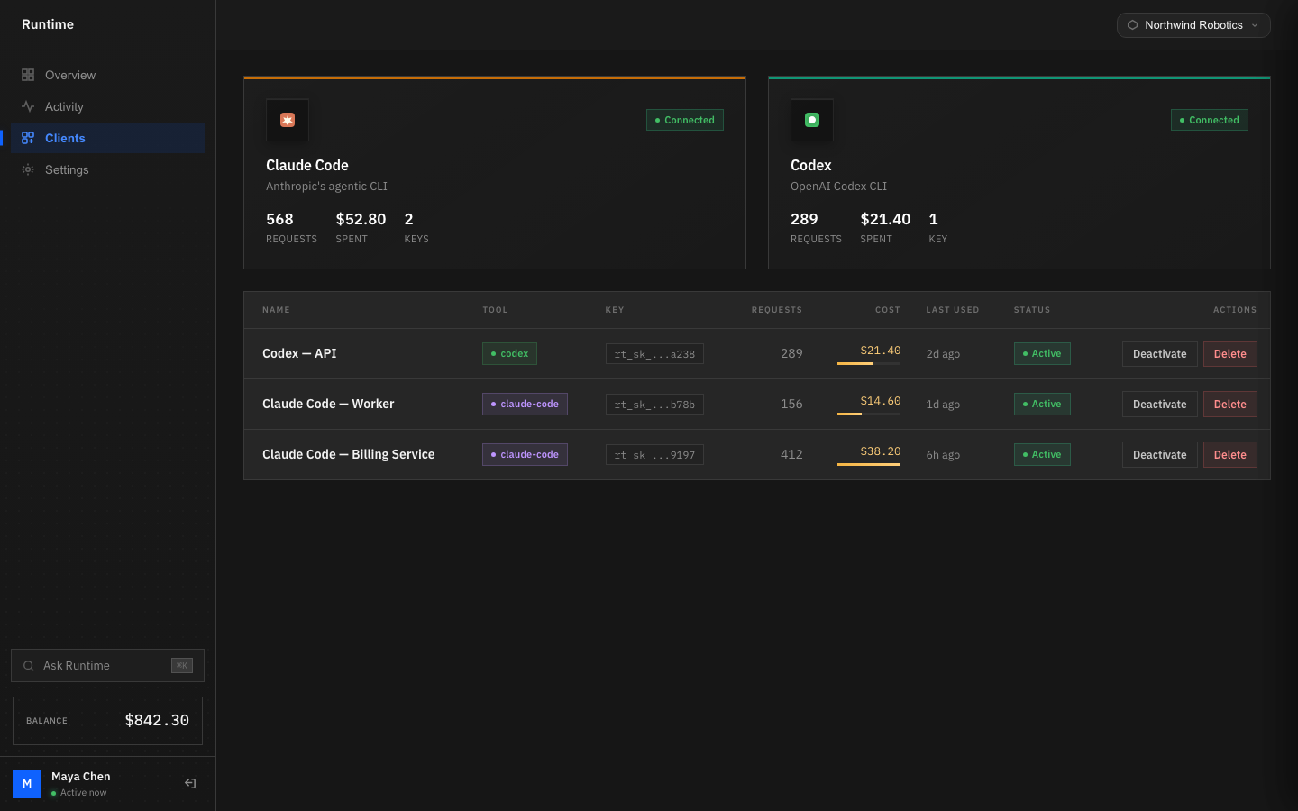Click cost bar under $38.20
Image resolution: width=1298 pixels, height=811 pixels.
point(869,464)
